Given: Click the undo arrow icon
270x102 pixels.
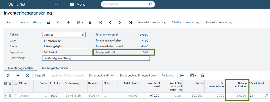Looking at the screenshot, I should click(x=59, y=22).
